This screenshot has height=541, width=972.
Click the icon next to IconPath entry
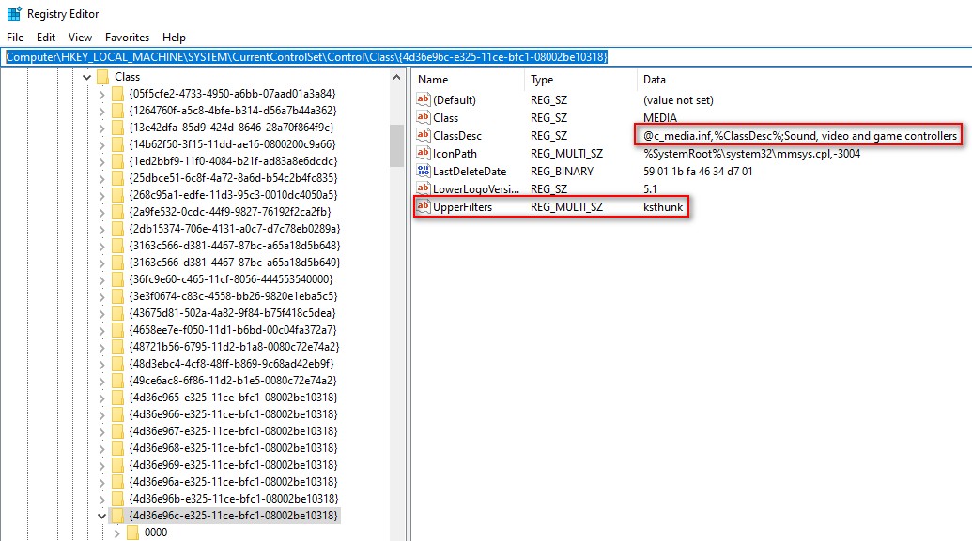pos(424,154)
